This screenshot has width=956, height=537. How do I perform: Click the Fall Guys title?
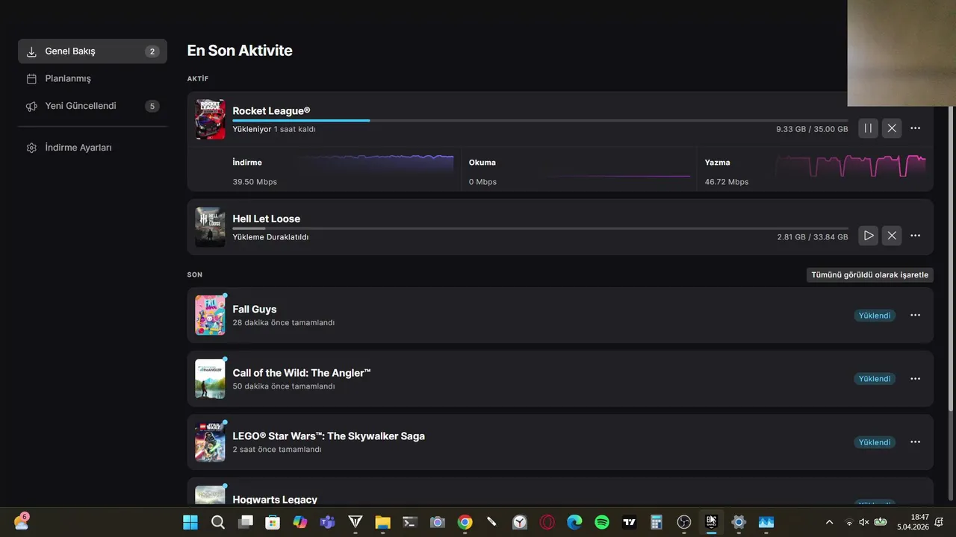tap(255, 309)
